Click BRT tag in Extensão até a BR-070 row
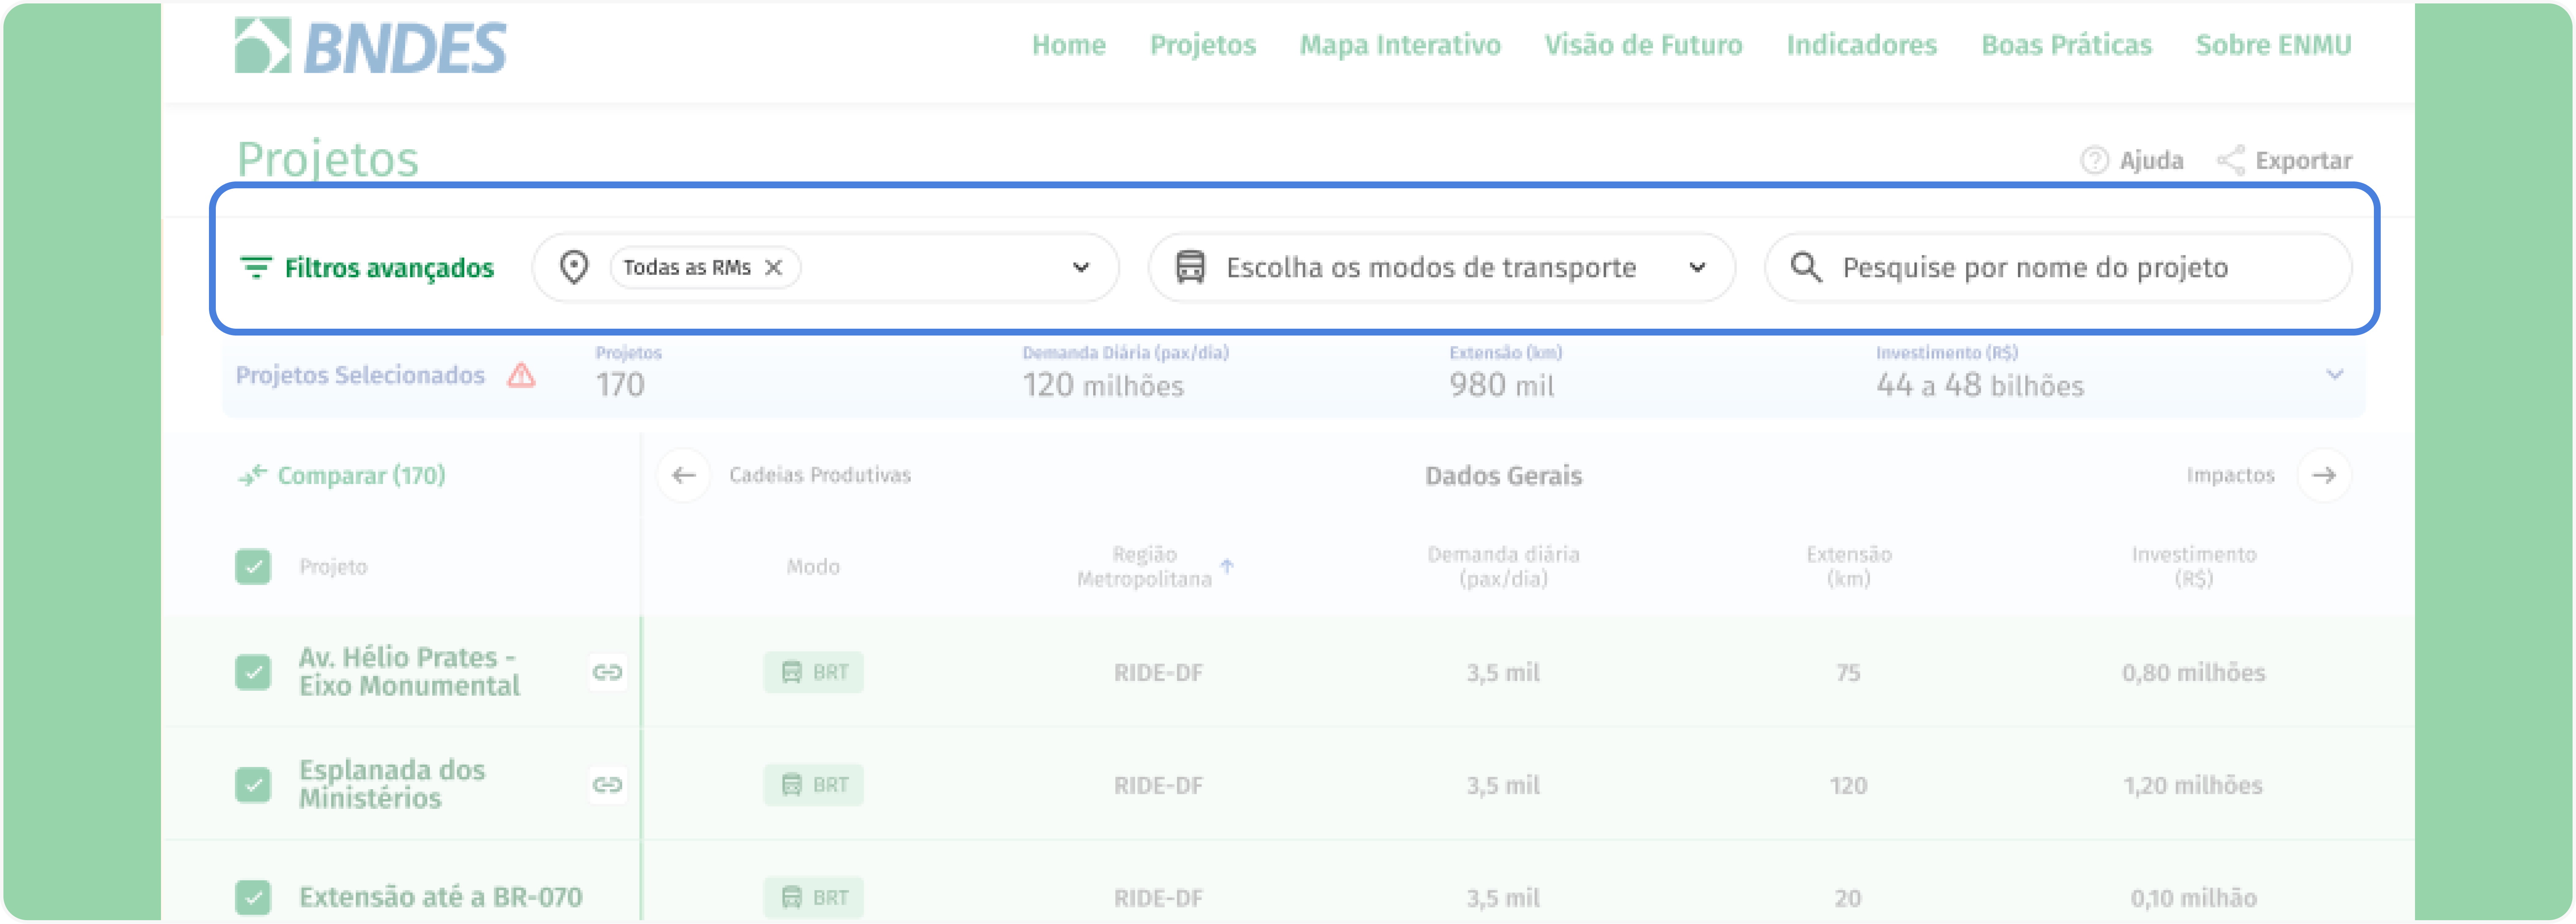Viewport: 2576px width, 924px height. point(813,897)
